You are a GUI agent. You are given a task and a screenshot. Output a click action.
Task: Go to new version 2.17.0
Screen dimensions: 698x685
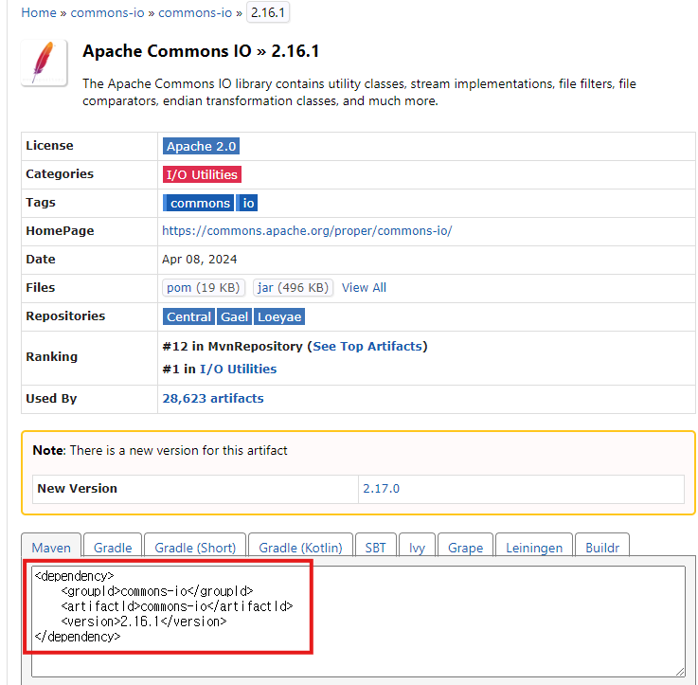tap(381, 489)
